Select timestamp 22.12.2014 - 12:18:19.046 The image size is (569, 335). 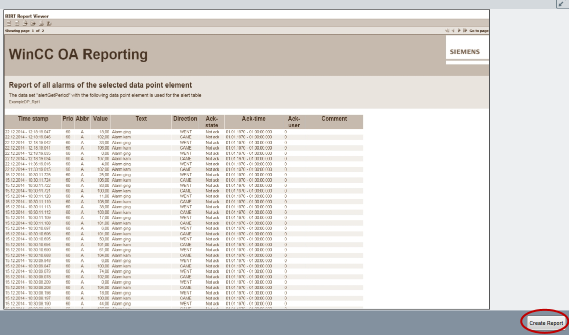tap(28, 137)
